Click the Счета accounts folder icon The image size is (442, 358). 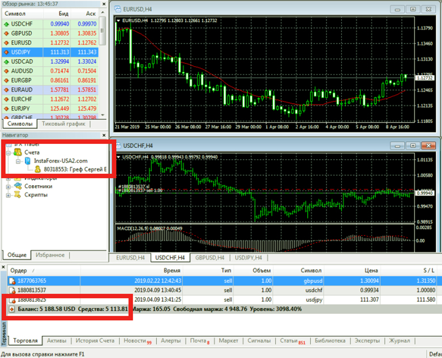click(18, 152)
